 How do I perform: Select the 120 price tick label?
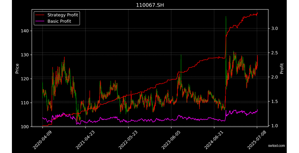pos(25,79)
